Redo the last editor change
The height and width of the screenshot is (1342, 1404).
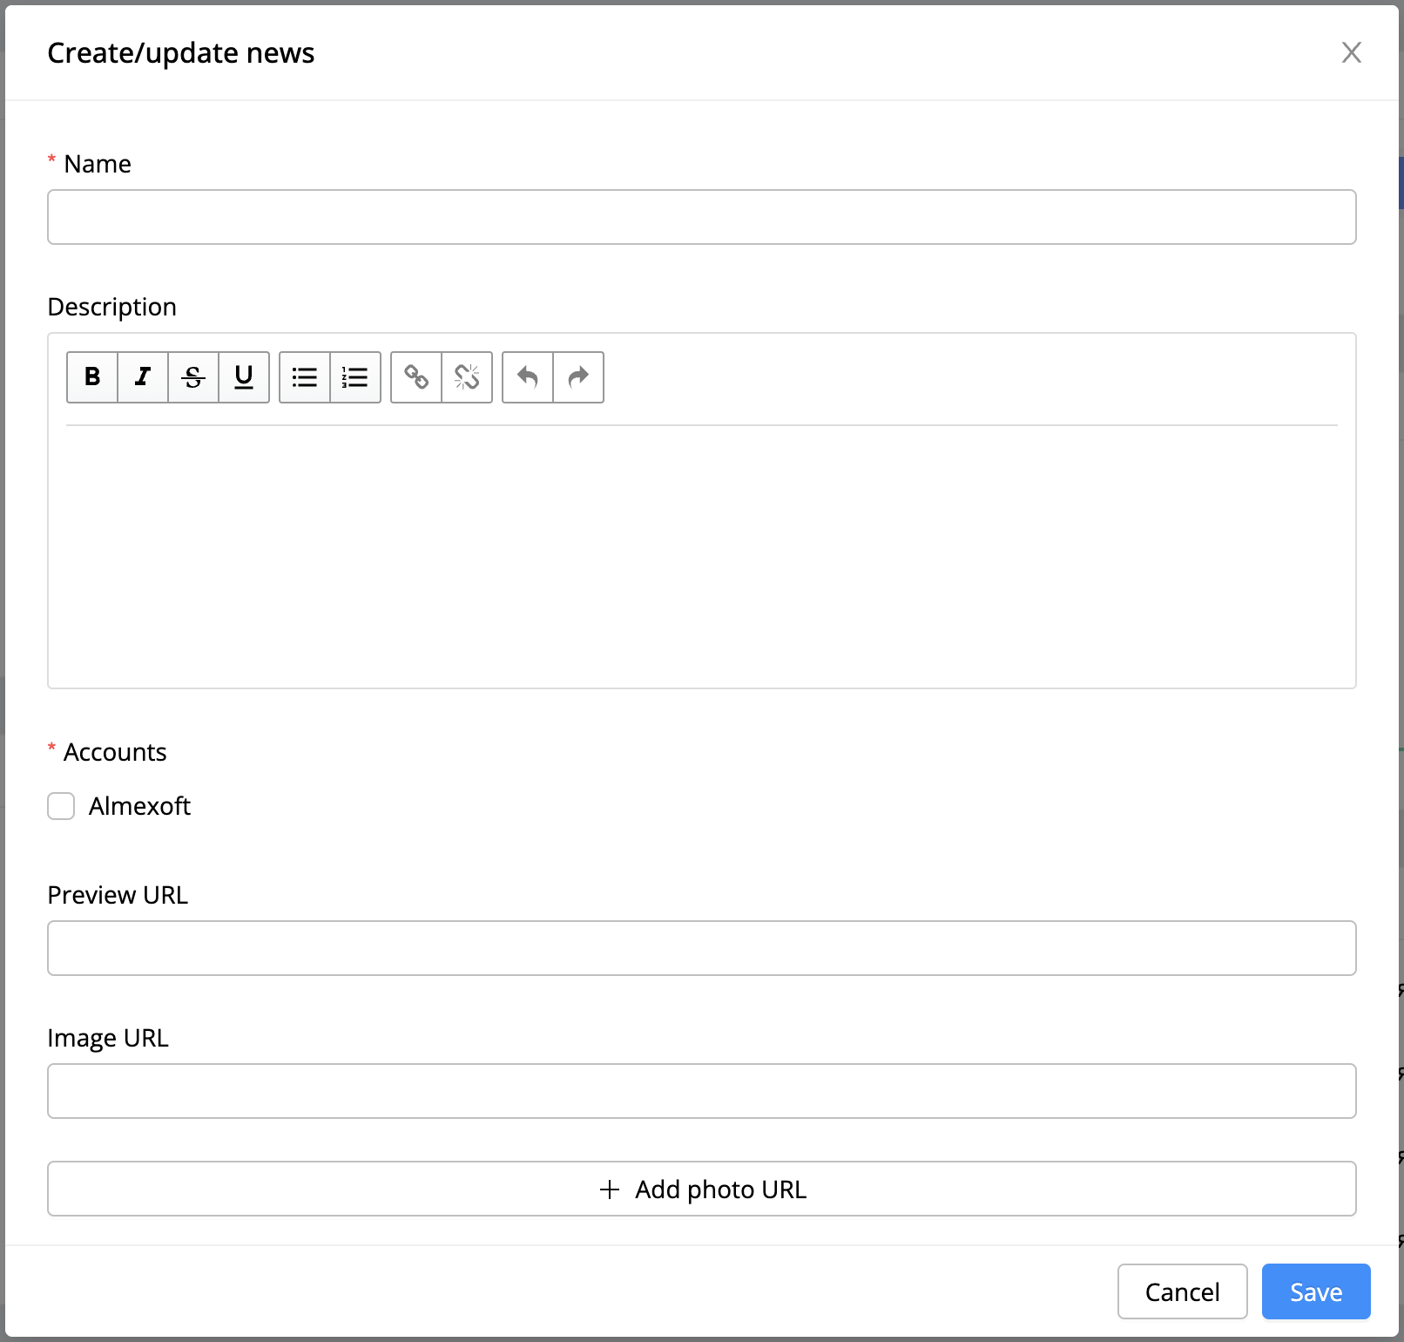(x=578, y=377)
